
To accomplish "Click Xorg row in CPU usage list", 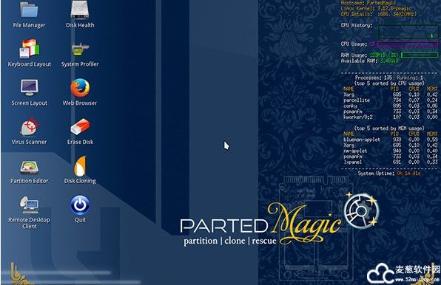I will coord(391,95).
